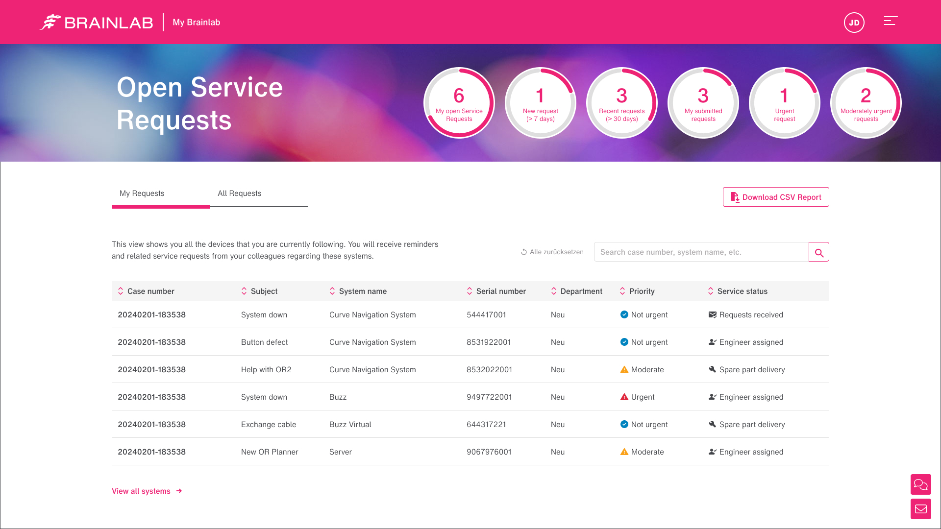Click serial number 8531922001

tap(489, 342)
